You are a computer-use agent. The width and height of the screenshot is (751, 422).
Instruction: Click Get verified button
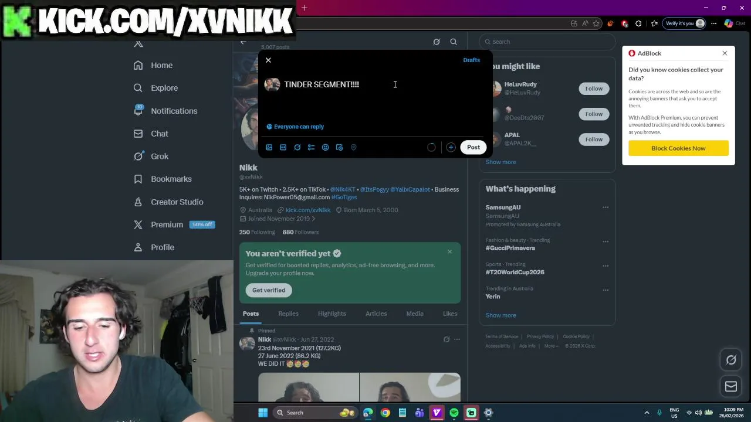(x=269, y=290)
